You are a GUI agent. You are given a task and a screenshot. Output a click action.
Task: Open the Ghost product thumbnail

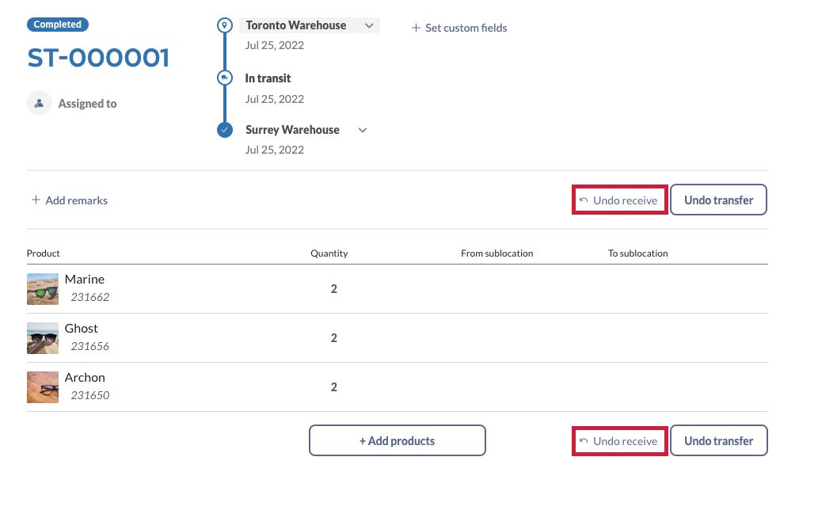[x=43, y=338]
